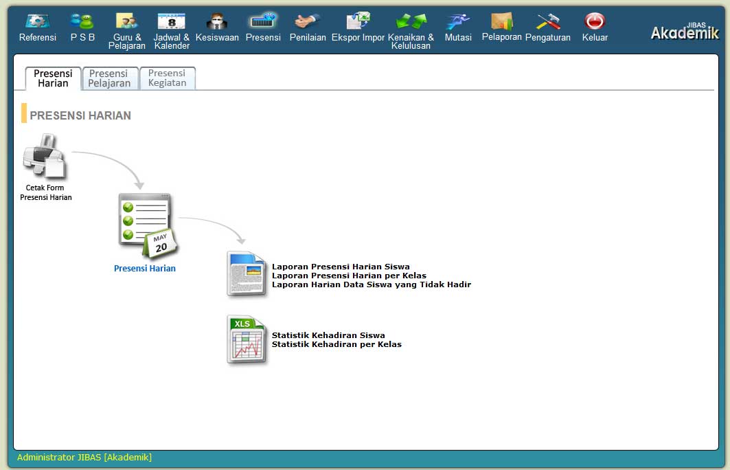The width and height of the screenshot is (730, 470).
Task: Click the Laporan document icon
Action: coord(247,274)
